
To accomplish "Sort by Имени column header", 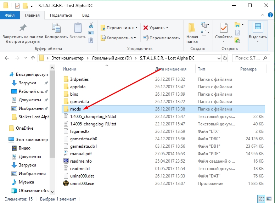I will click(x=69, y=69).
